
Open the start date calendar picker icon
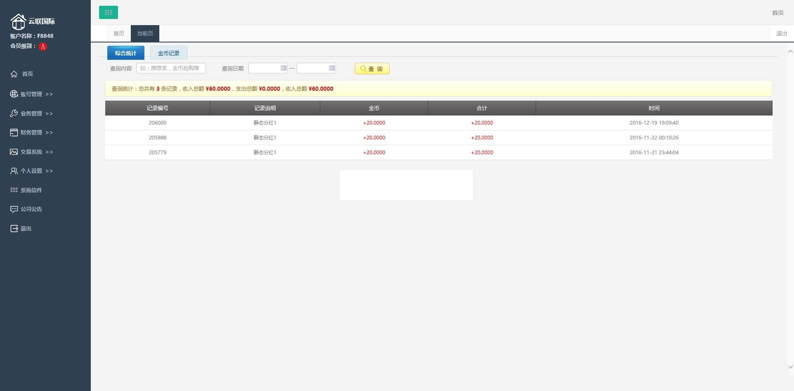(x=284, y=68)
